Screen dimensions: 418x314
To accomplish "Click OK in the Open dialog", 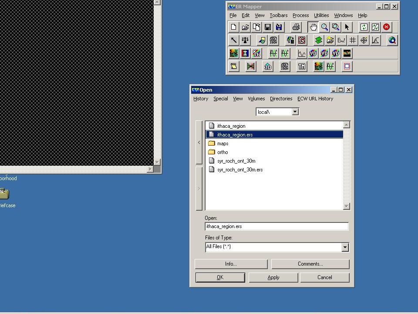I will tap(220, 277).
